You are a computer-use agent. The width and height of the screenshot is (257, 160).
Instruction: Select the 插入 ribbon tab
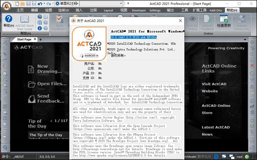pos(79,10)
